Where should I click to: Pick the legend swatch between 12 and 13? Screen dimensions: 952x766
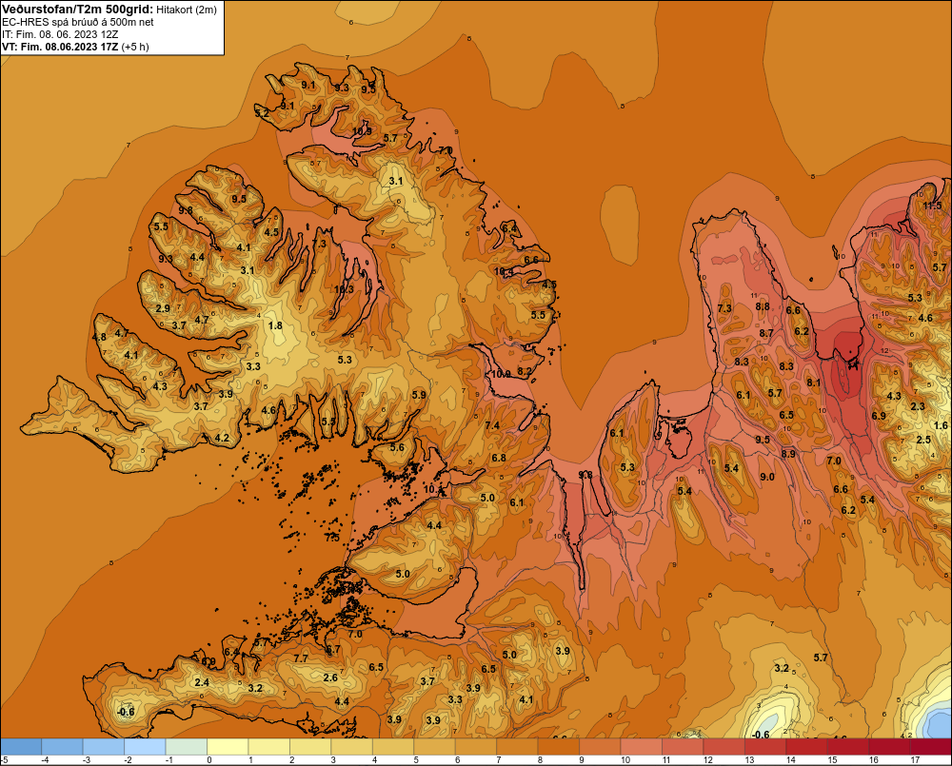tap(724, 747)
